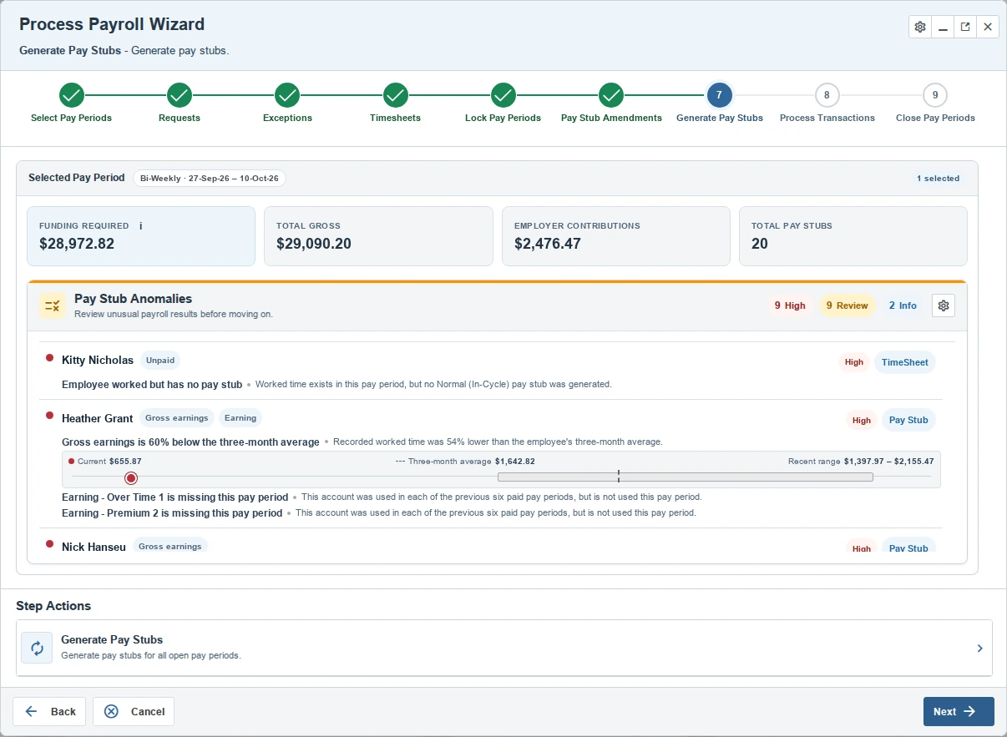Click the red dot beside Nick Hanseu
This screenshot has height=737, width=1007.
(x=50, y=544)
